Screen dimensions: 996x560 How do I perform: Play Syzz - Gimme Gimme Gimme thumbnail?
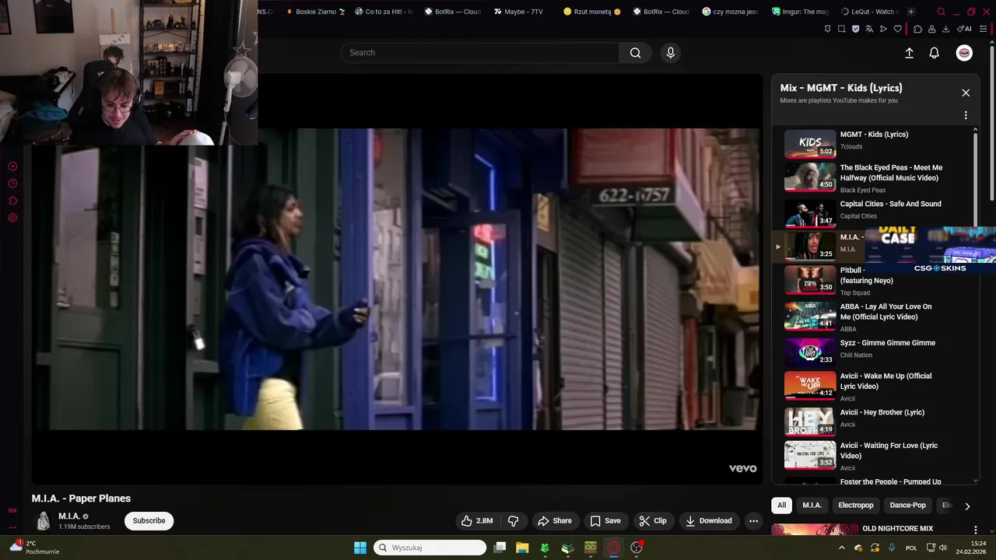pyautogui.click(x=809, y=352)
